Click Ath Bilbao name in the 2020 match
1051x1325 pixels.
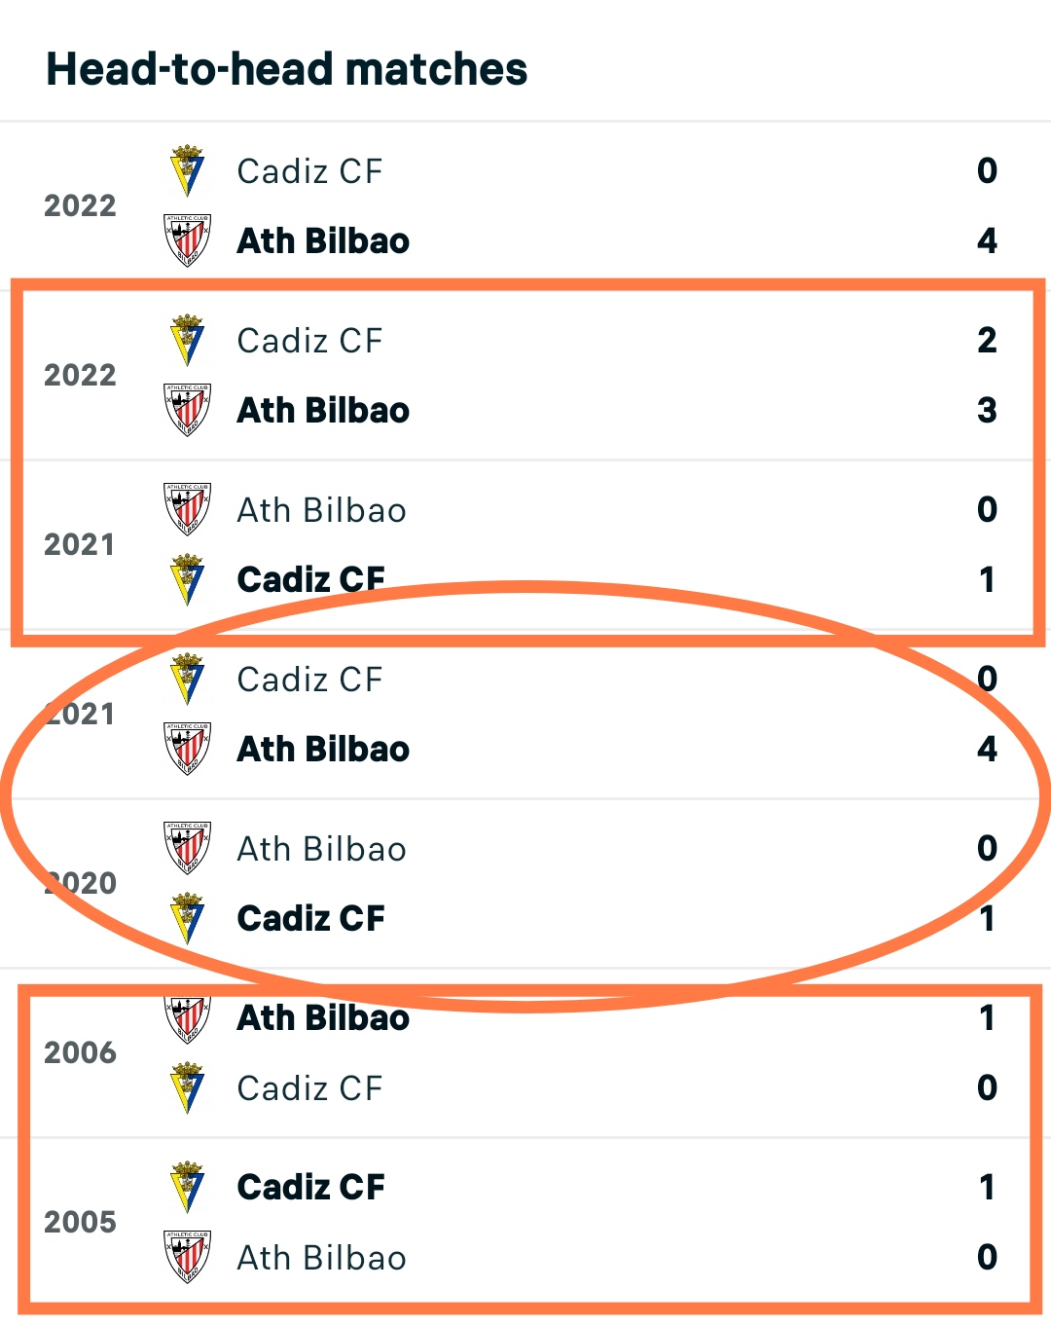pos(322,848)
